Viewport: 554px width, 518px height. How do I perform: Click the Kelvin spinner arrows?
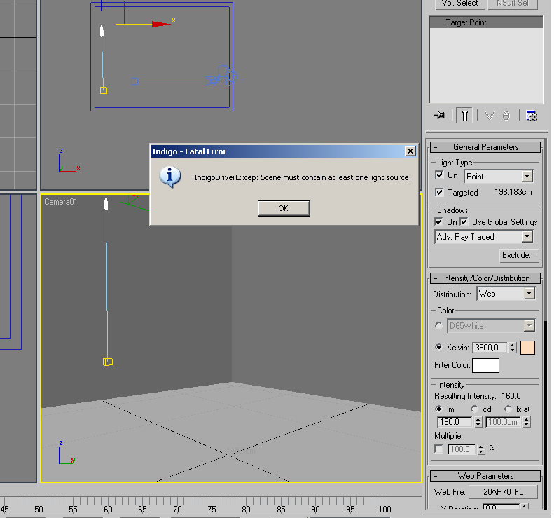click(513, 348)
